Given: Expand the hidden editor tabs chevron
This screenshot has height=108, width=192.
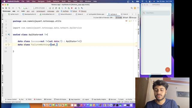Looking at the screenshot, I should pyautogui.click(x=133, y=14).
